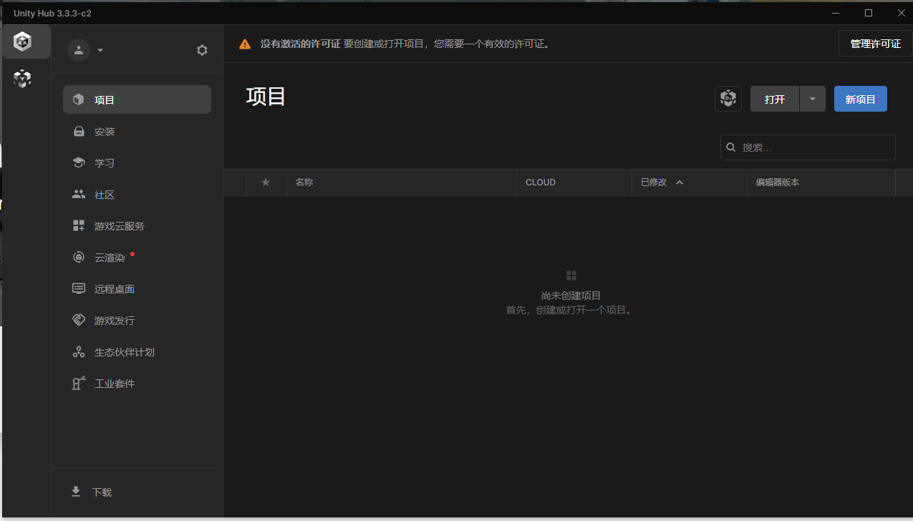Viewport: 913px width, 521px height.
Task: Open the 社区 (Community) section
Action: point(105,194)
